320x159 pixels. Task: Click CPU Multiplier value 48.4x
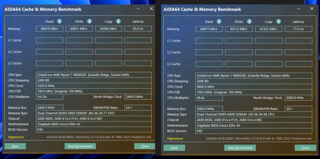pyautogui.click(x=209, y=98)
